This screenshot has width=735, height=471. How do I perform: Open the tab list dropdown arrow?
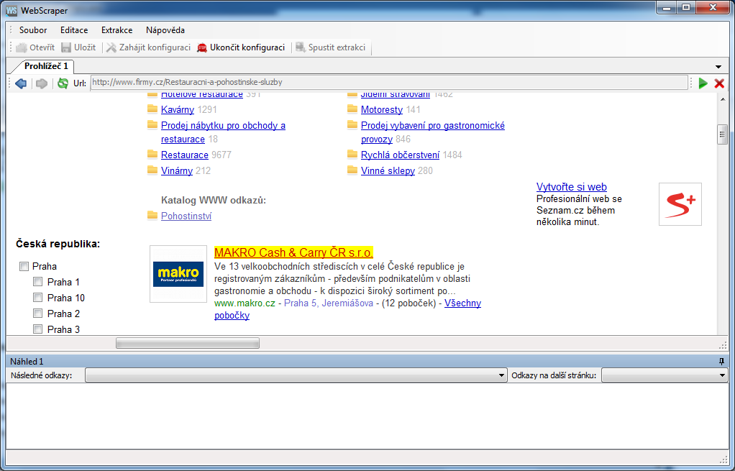tap(718, 66)
